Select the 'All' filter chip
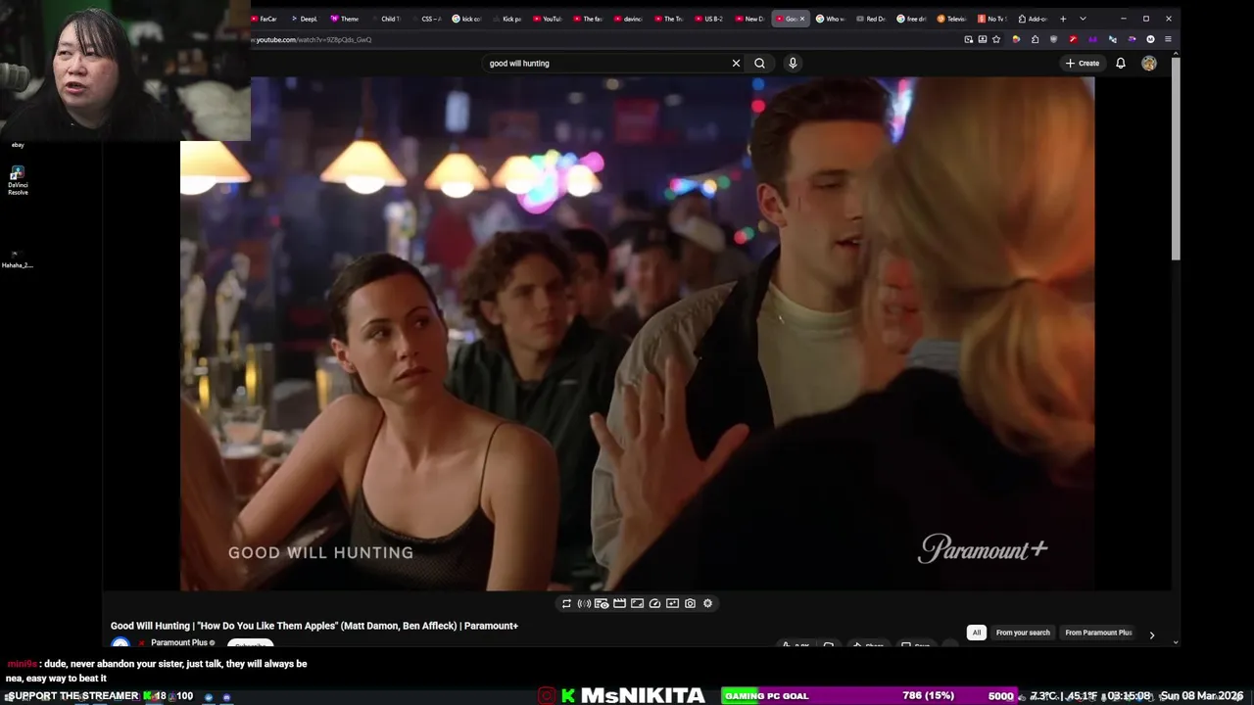 976,633
